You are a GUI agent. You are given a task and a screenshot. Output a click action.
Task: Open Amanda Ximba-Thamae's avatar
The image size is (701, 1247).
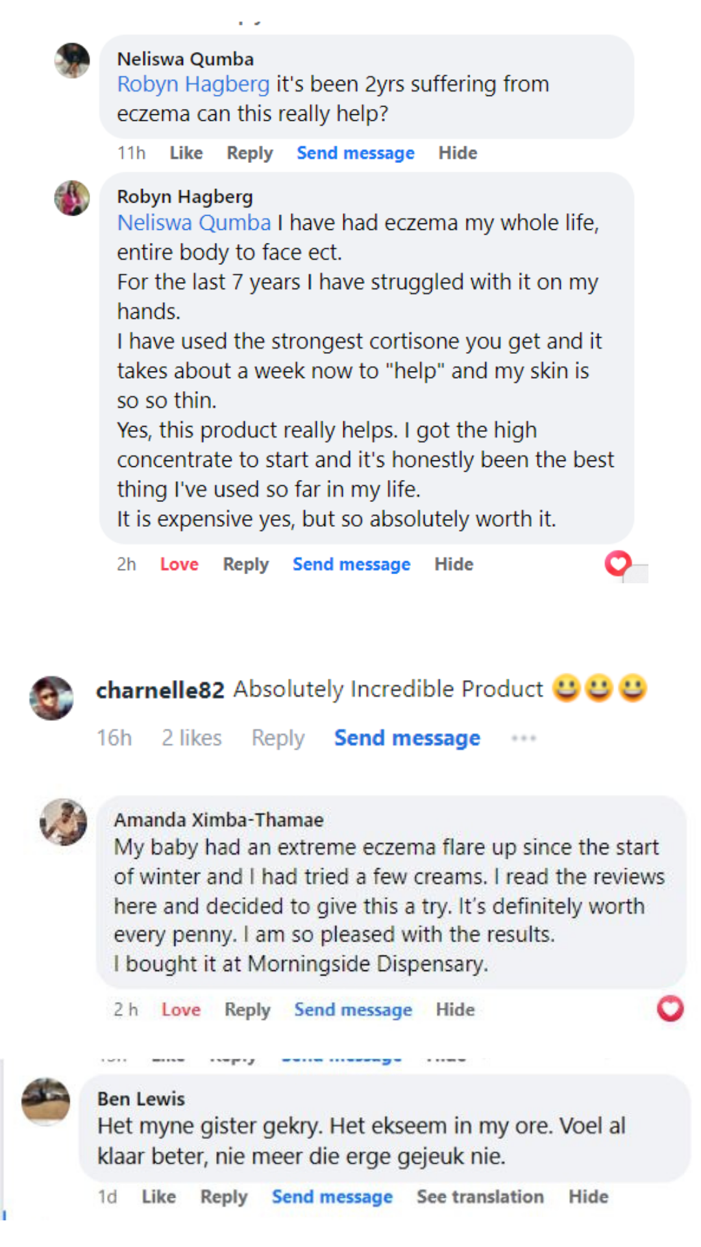(x=64, y=822)
